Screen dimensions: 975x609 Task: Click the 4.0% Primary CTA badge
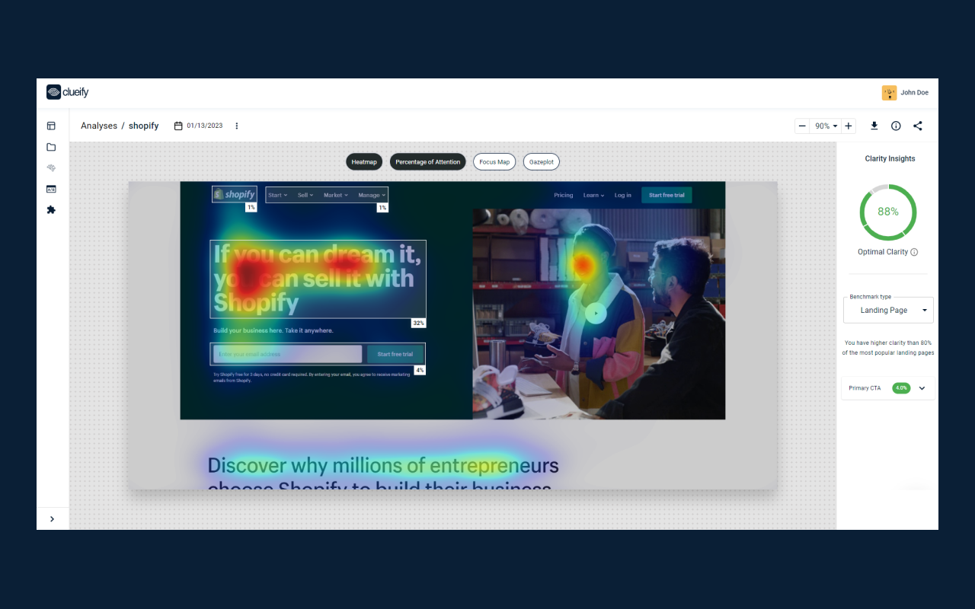point(901,388)
